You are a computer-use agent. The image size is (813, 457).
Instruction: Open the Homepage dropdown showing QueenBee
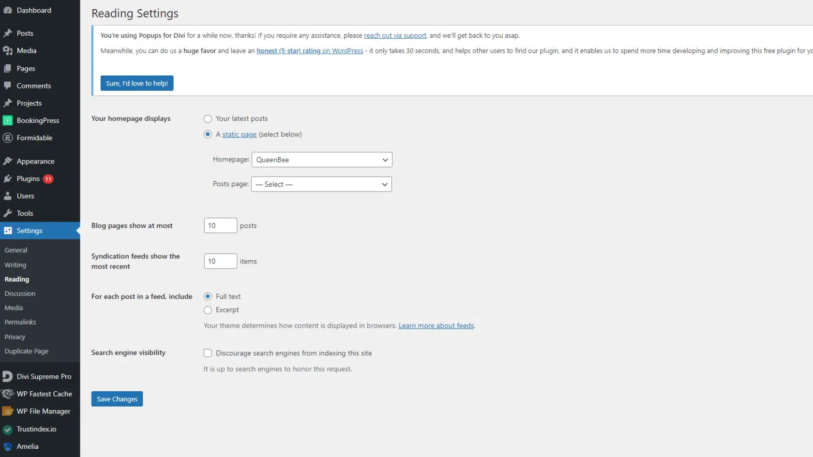321,160
